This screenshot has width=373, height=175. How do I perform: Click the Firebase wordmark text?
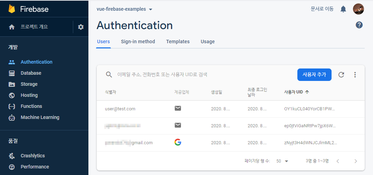[x=34, y=9]
